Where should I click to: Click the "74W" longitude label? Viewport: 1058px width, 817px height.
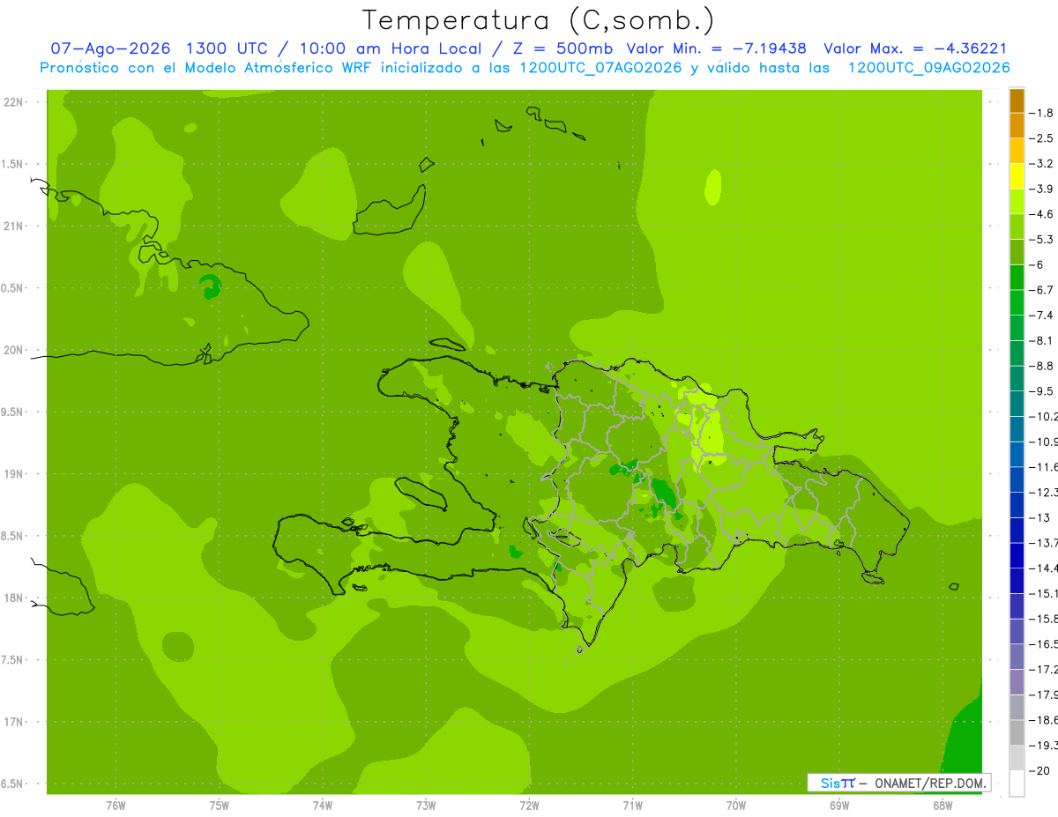[x=323, y=806]
